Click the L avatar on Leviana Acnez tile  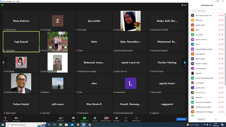[x=131, y=83]
